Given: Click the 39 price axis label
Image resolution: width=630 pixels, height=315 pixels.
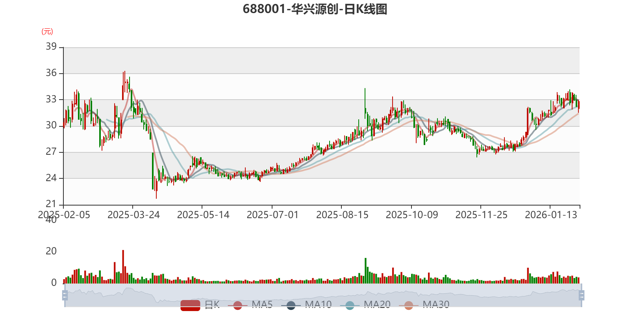Looking at the screenshot, I should click(51, 46).
